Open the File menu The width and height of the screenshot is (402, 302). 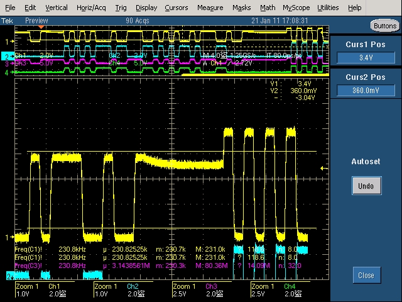pyautogui.click(x=10, y=8)
